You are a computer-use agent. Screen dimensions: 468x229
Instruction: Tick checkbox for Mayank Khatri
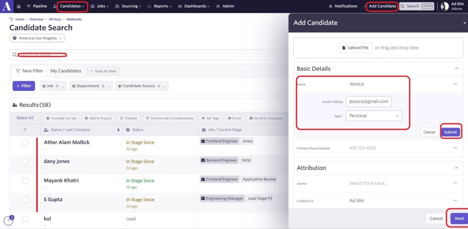[25, 181]
